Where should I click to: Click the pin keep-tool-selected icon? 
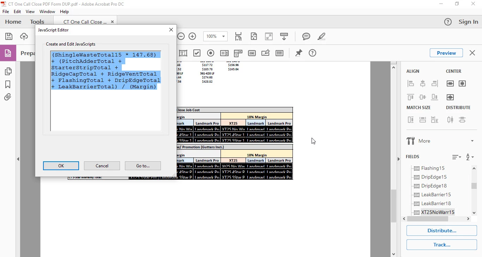pyautogui.click(x=299, y=53)
